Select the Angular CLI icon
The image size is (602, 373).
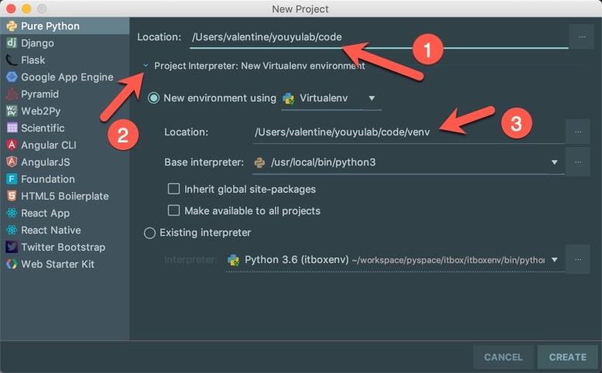12,145
